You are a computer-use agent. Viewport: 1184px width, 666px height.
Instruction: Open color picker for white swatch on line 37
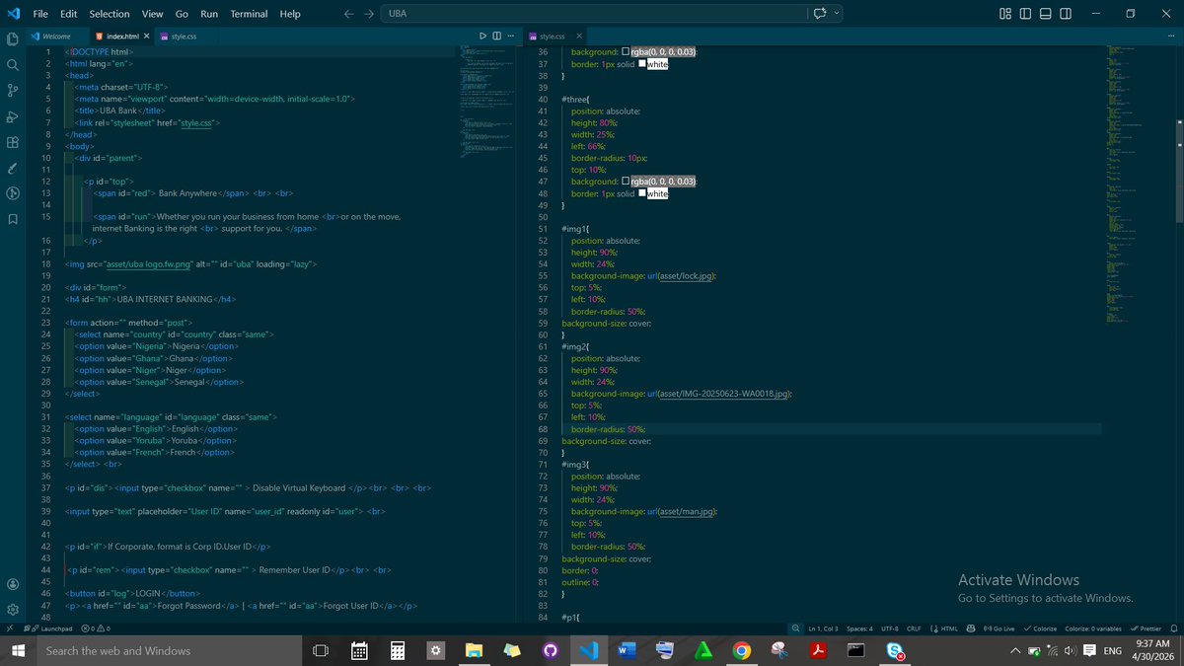pyautogui.click(x=642, y=63)
